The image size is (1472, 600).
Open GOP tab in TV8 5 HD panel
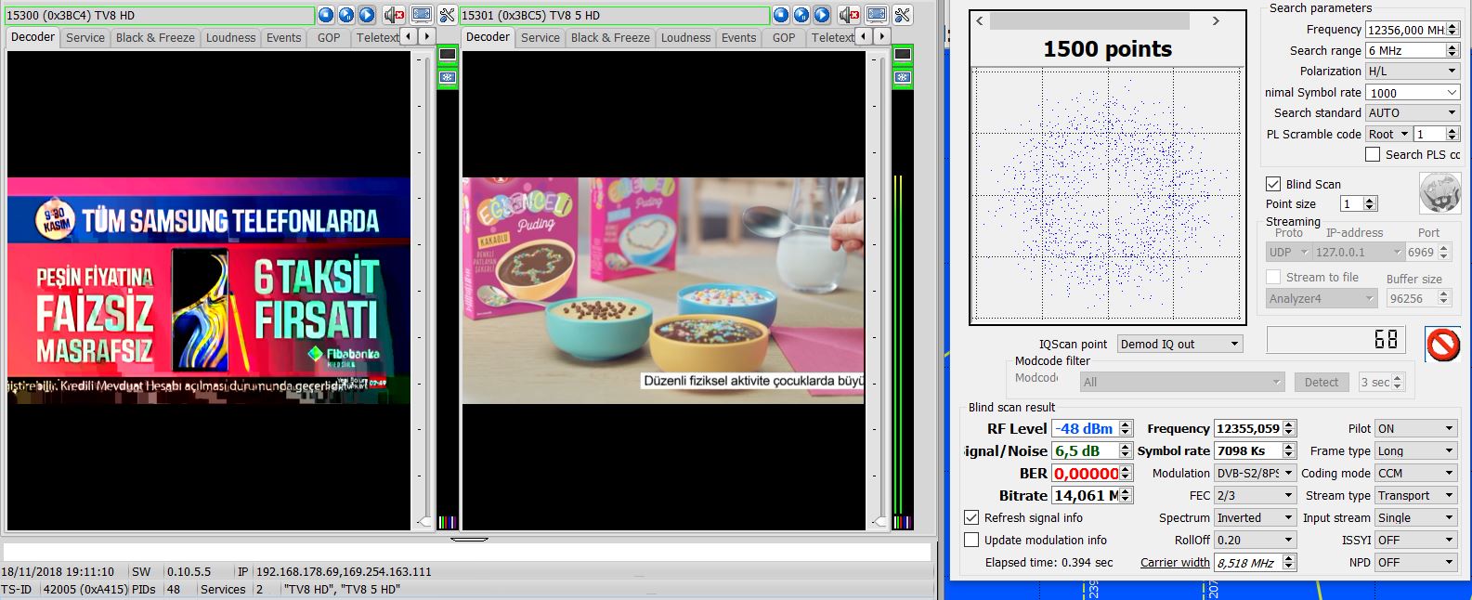[x=784, y=37]
